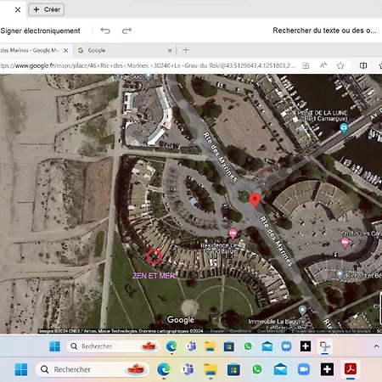382x382 pixels.
Task: Open Zoom in the pictured taskbar
Action: click(286, 346)
